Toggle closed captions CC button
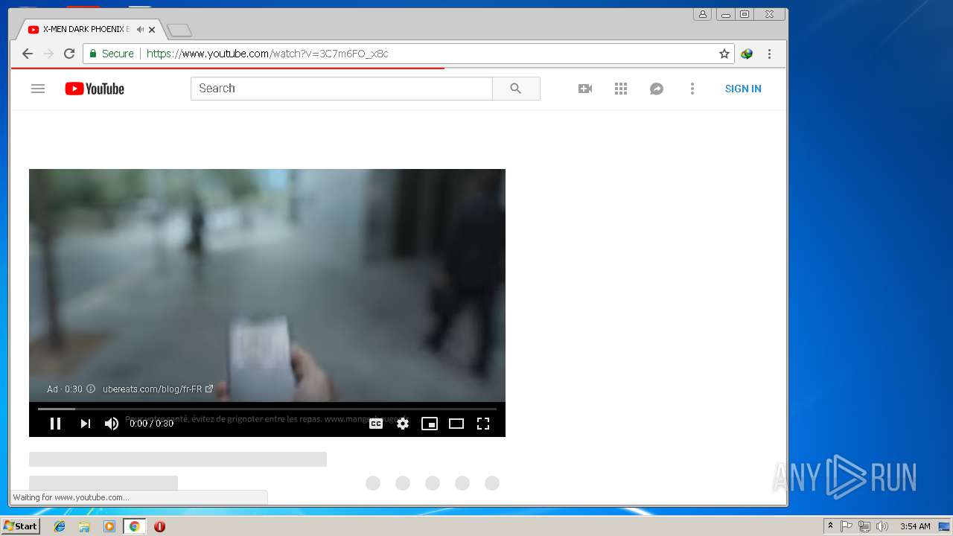This screenshot has height=536, width=953. pos(376,424)
